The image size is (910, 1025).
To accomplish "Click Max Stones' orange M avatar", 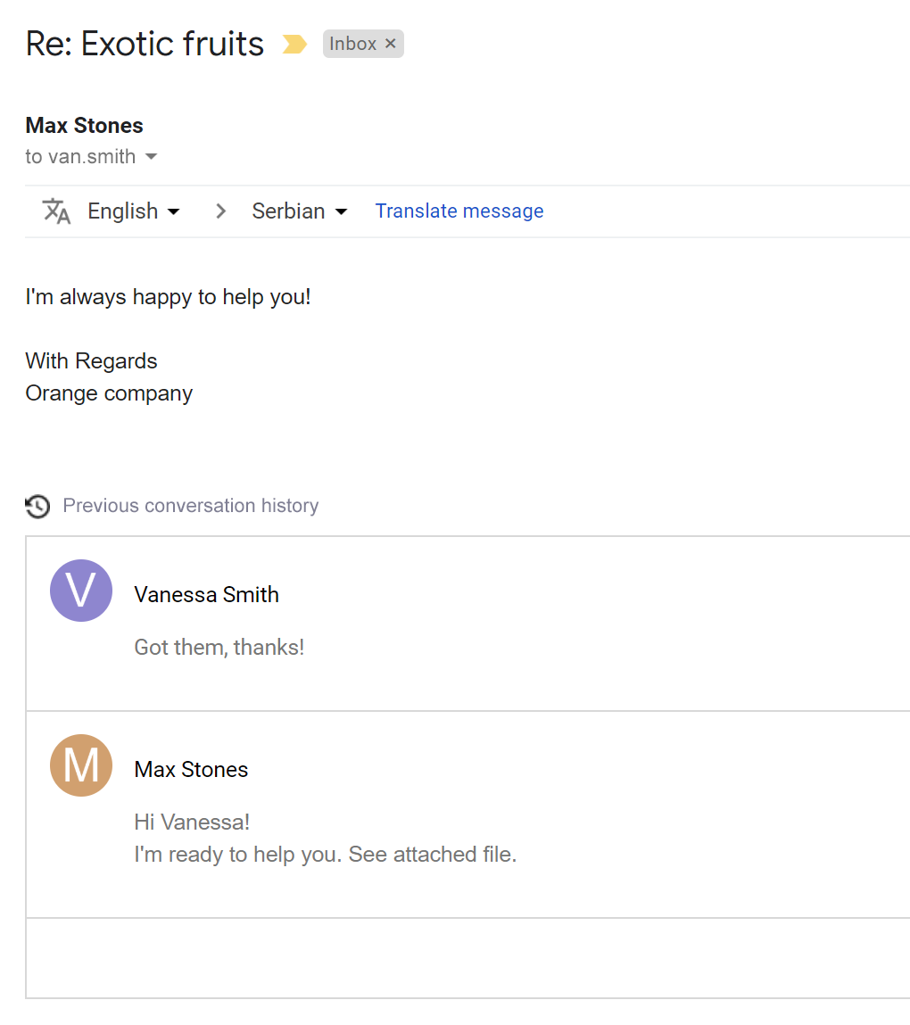I will pyautogui.click(x=81, y=765).
